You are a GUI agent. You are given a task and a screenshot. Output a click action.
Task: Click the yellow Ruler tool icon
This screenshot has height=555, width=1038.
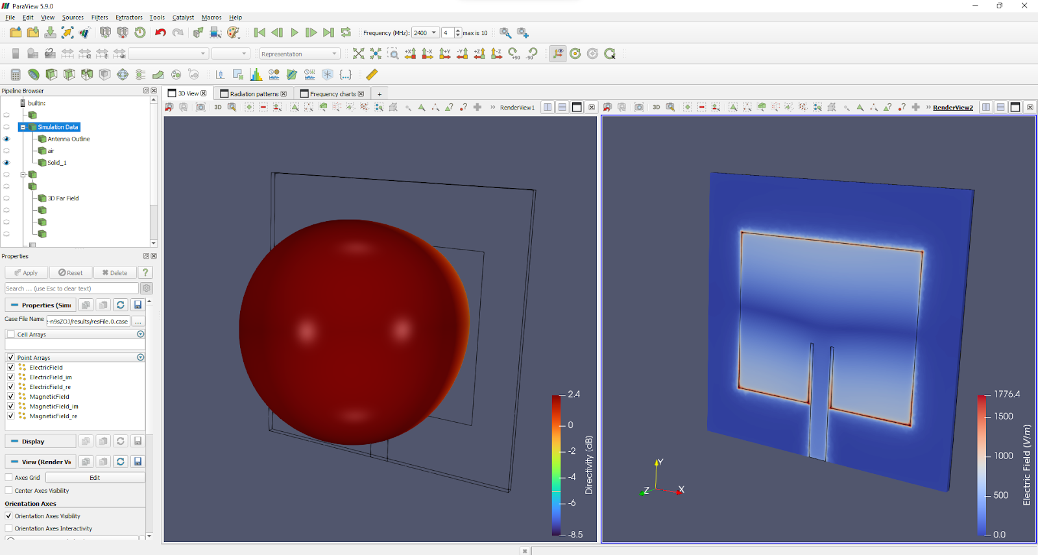click(x=372, y=75)
